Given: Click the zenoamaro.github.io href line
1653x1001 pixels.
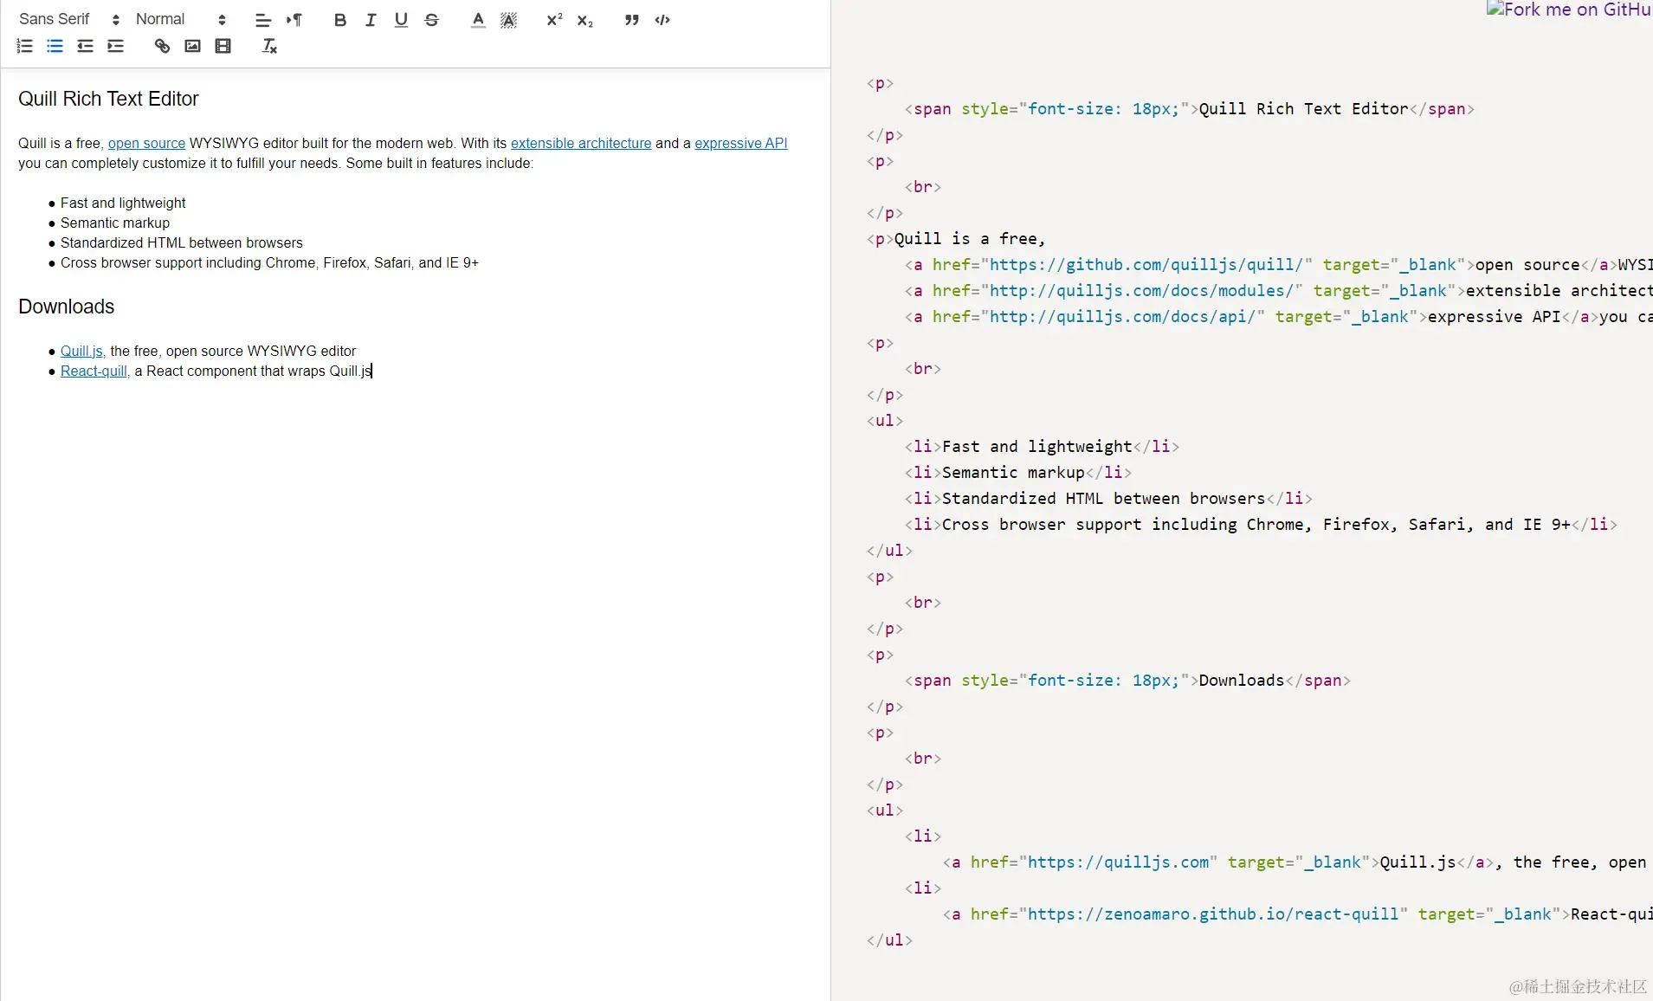Looking at the screenshot, I should (x=1297, y=914).
